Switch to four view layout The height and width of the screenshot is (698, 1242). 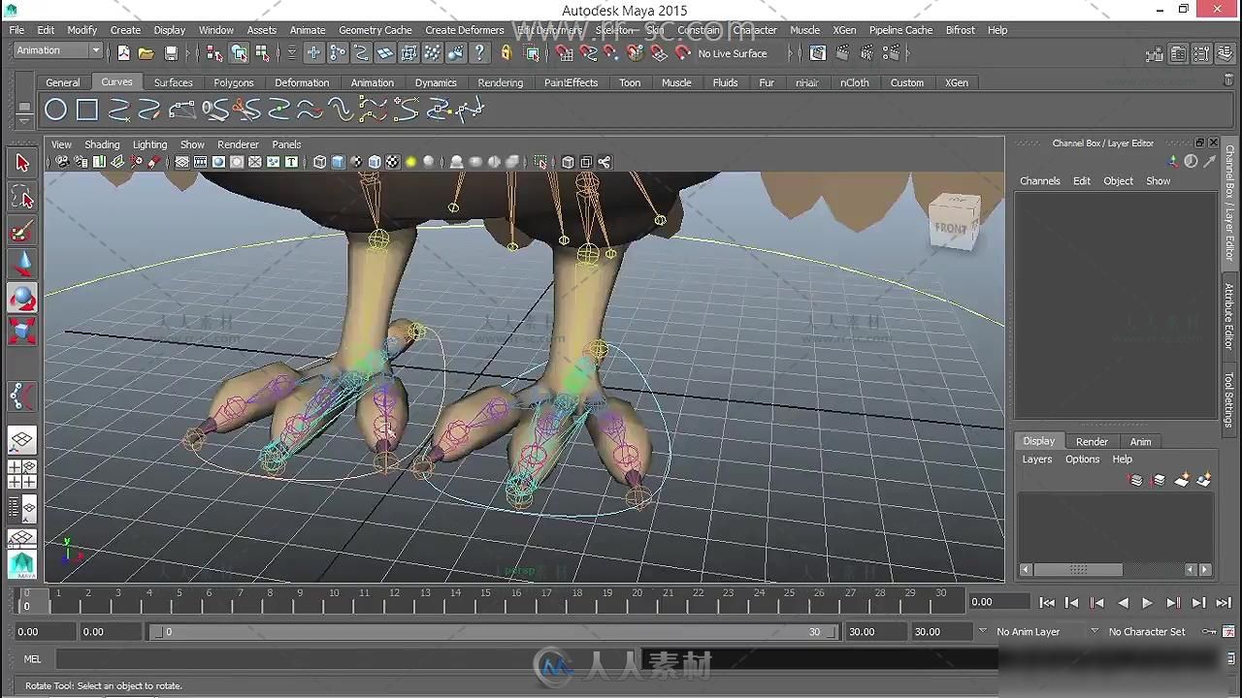click(22, 474)
